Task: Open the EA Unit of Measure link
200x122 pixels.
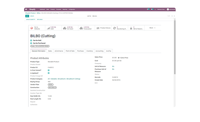Action: tap(113, 66)
